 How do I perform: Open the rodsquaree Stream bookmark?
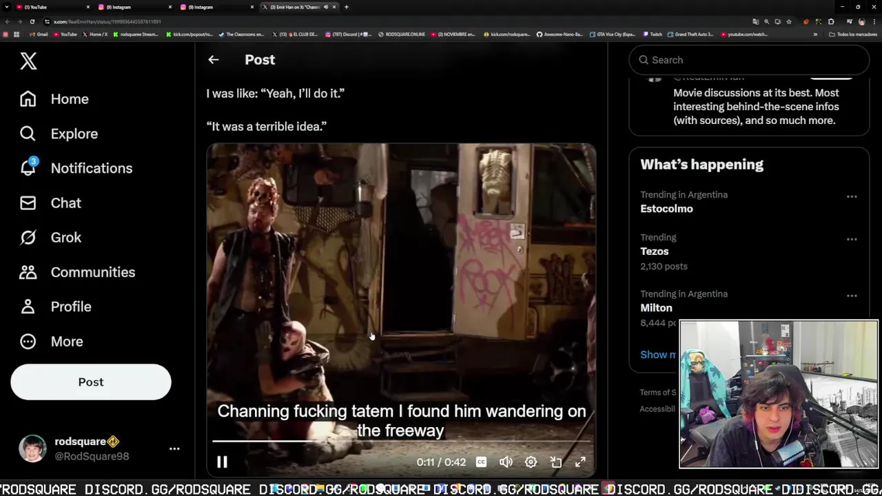136,34
